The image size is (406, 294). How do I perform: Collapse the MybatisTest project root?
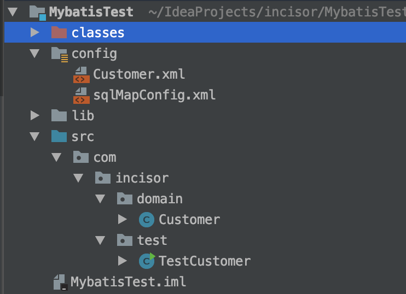pos(13,12)
